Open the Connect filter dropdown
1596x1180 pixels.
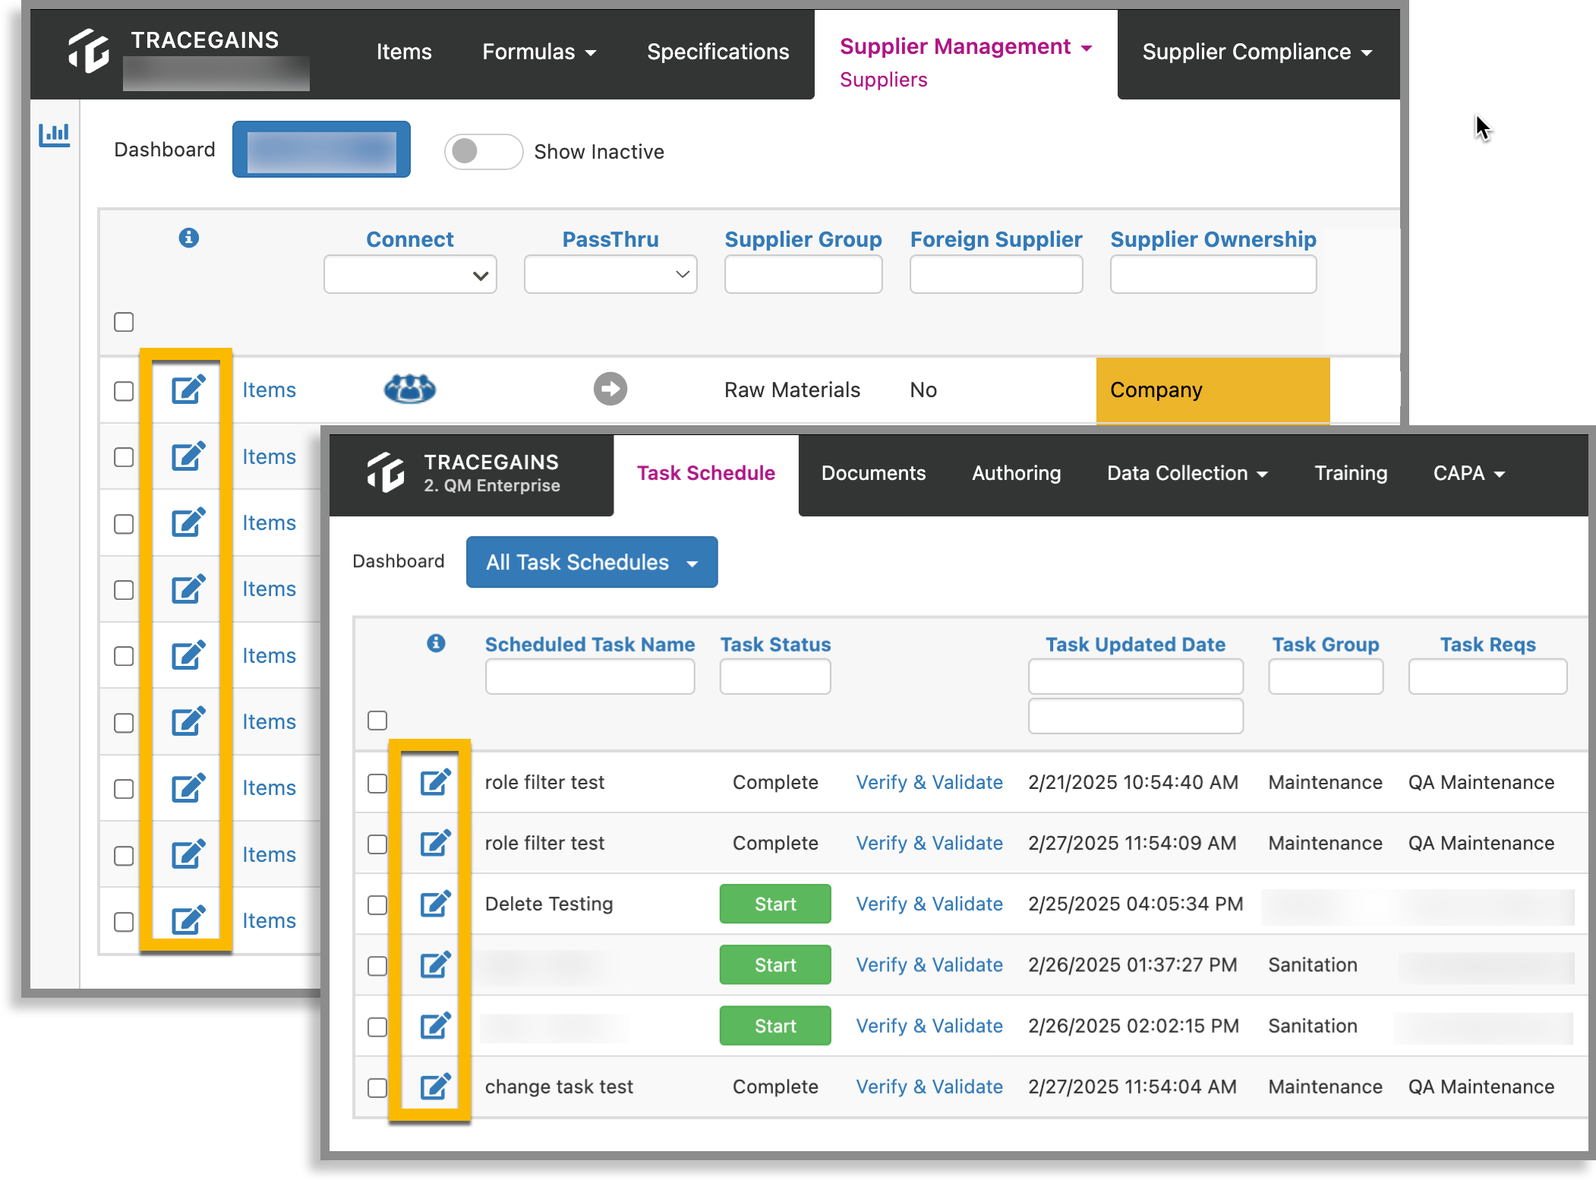point(410,274)
